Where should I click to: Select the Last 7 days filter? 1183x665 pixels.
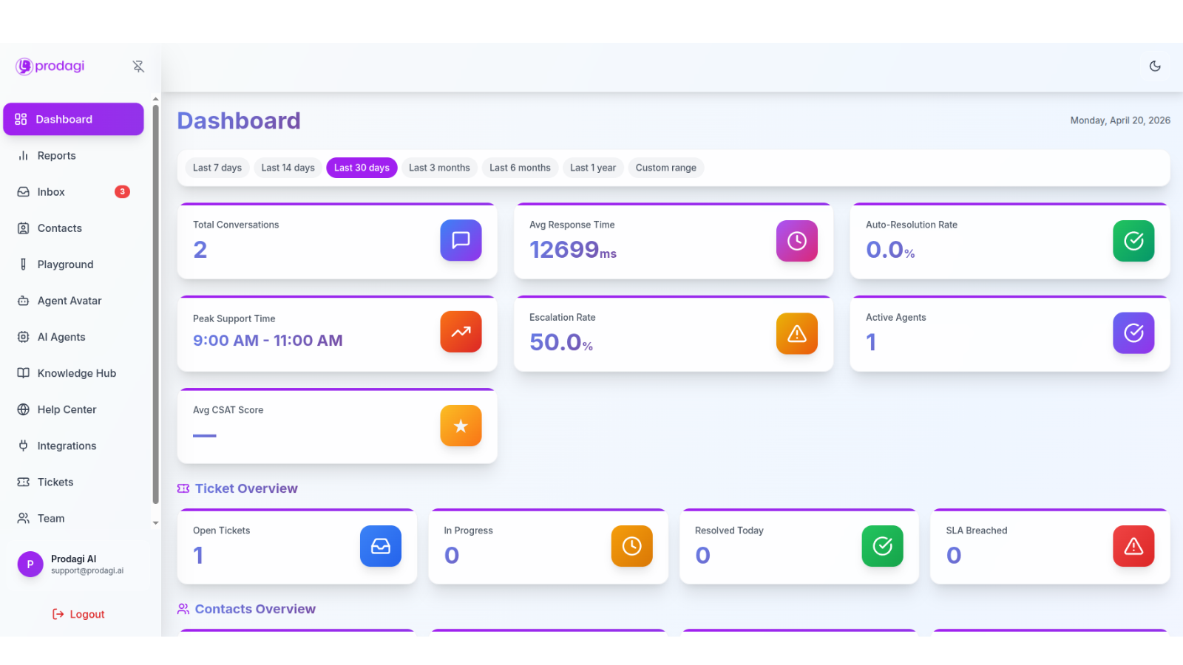pyautogui.click(x=217, y=168)
